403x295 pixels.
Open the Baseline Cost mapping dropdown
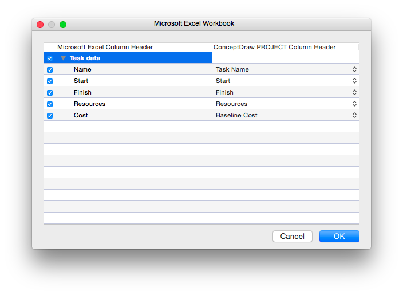point(354,115)
